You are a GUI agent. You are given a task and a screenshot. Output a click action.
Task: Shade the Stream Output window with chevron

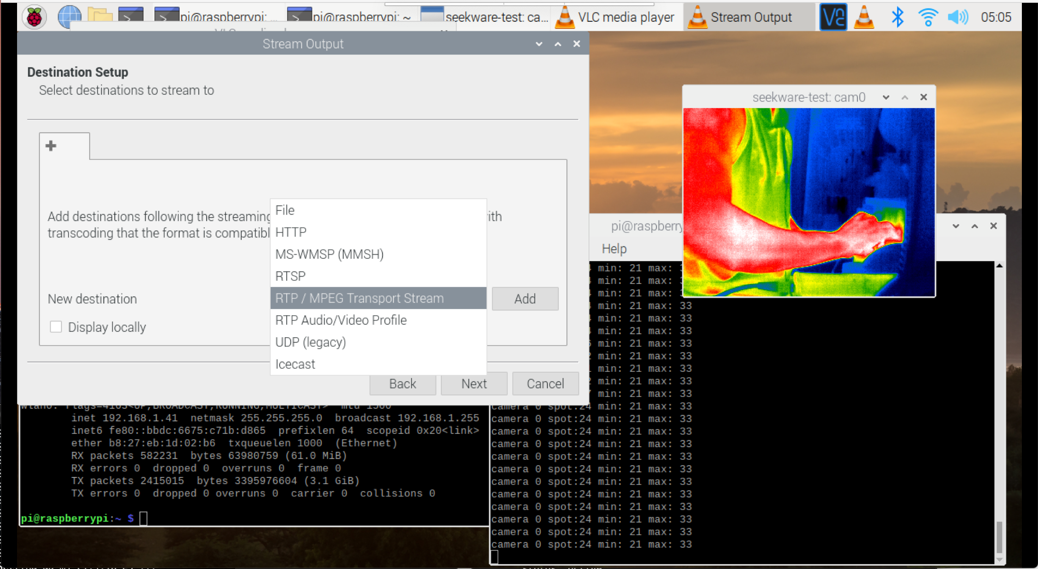tap(539, 44)
